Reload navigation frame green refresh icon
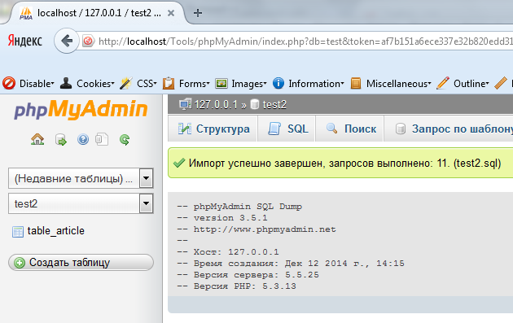This screenshot has height=323, width=513. [x=125, y=140]
